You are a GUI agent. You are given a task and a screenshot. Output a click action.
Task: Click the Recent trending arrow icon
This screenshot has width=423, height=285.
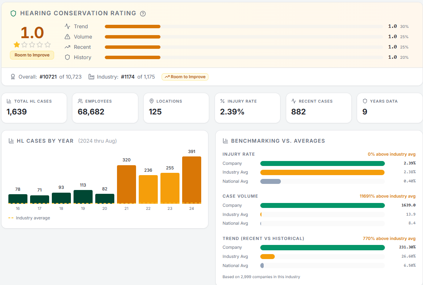(x=67, y=47)
